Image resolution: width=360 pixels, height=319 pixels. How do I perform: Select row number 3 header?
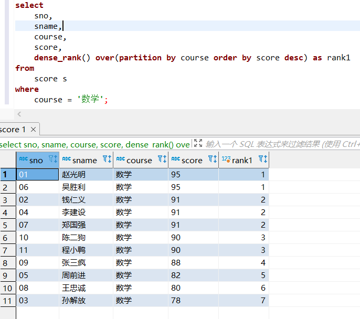coord(8,200)
